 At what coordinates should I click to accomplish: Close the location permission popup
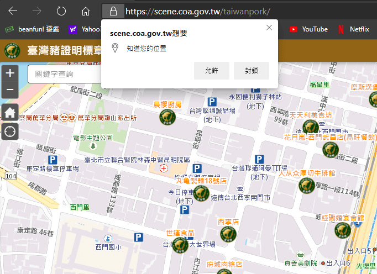(x=269, y=28)
